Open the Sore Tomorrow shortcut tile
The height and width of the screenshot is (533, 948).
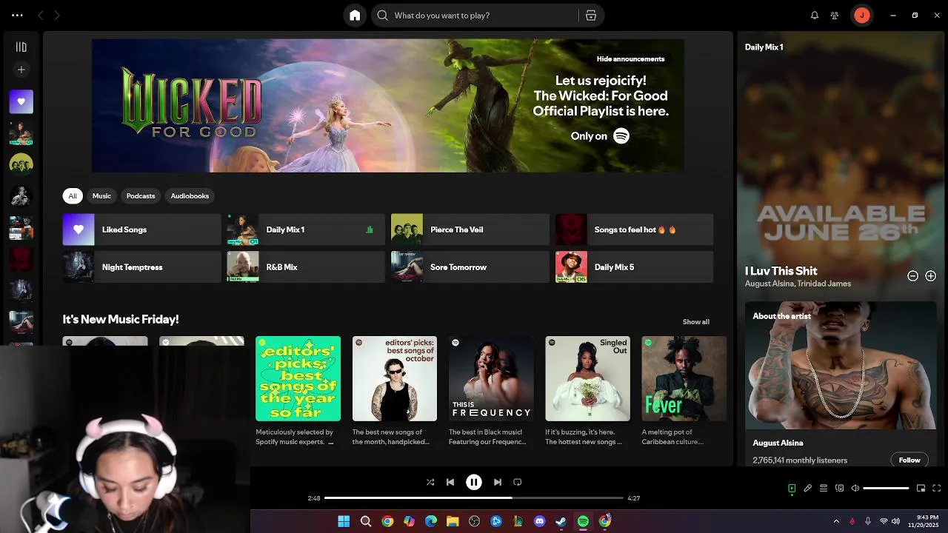pyautogui.click(x=470, y=267)
